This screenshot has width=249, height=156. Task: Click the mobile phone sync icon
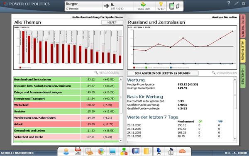(174, 6)
